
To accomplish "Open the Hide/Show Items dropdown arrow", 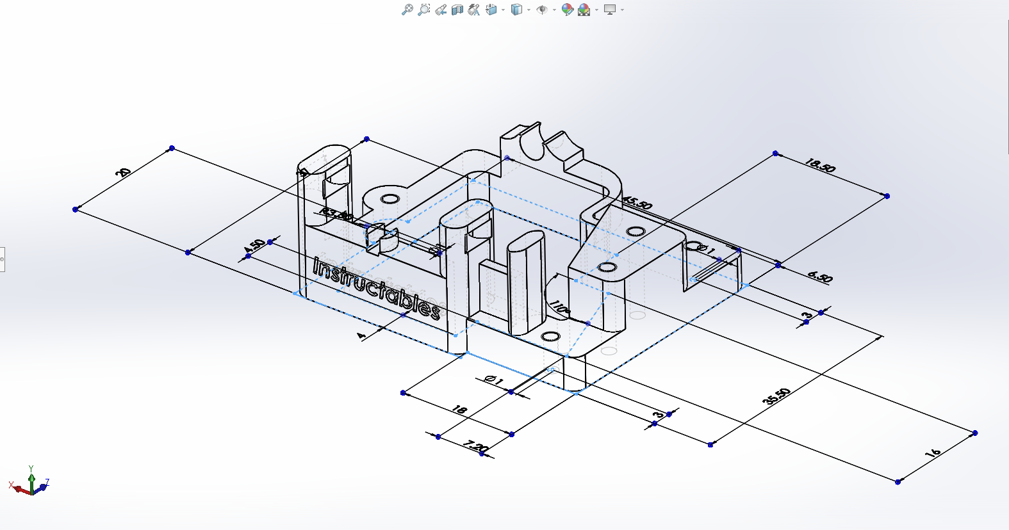I will click(554, 10).
